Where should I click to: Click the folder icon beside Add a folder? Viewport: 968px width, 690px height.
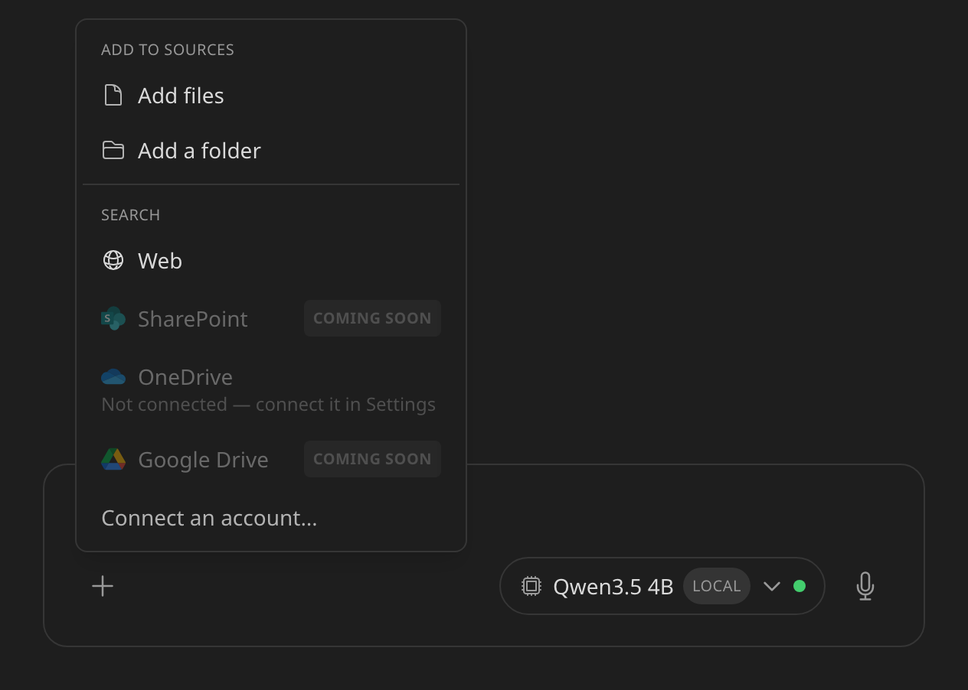pos(113,150)
